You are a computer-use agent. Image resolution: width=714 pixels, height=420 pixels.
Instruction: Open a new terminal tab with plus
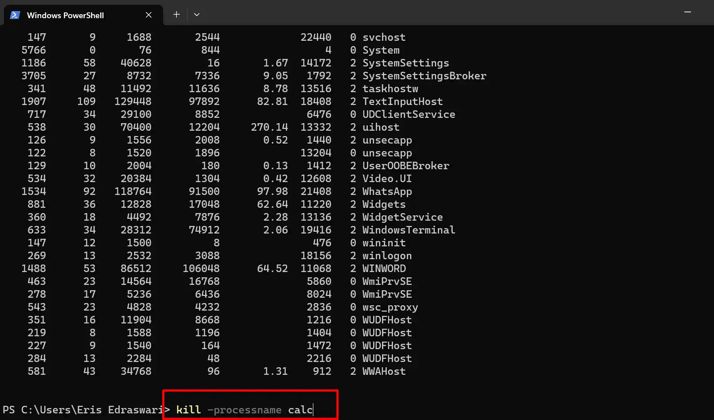coord(176,15)
